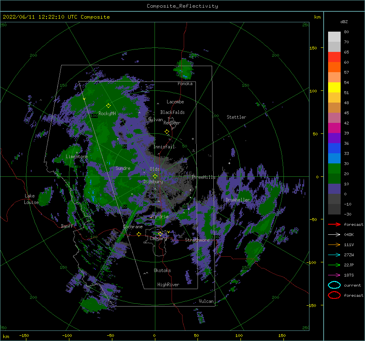
Task: Click the Cochrane town label
Action: (133, 227)
